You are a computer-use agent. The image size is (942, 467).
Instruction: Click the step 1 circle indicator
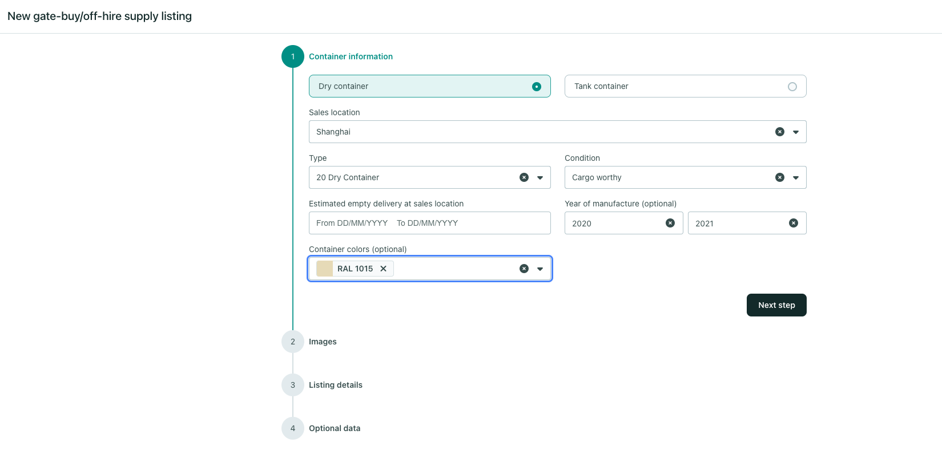pyautogui.click(x=293, y=56)
